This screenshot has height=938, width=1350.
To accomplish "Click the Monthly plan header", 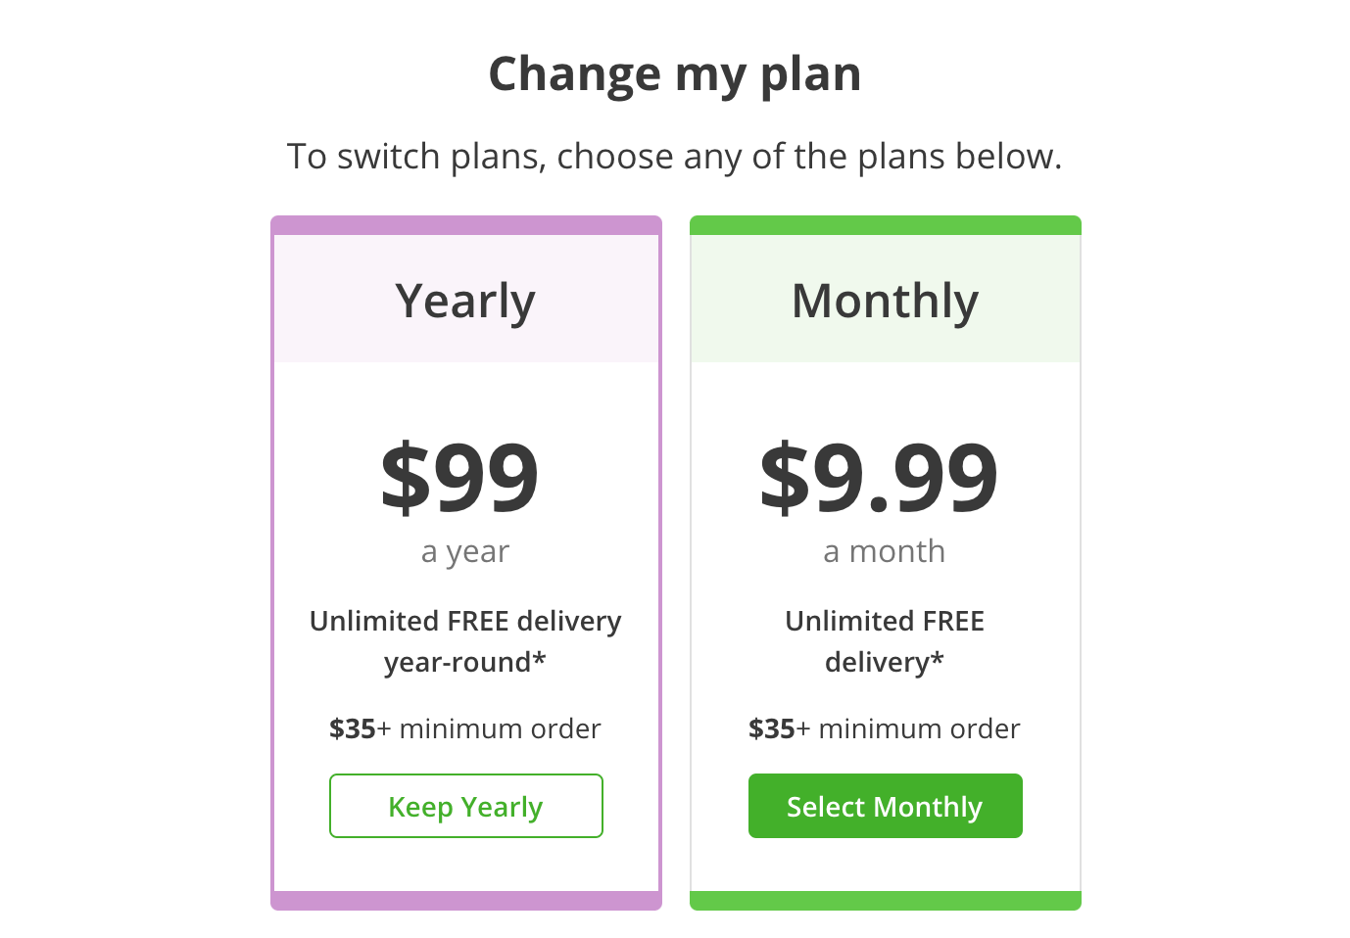I will click(885, 301).
